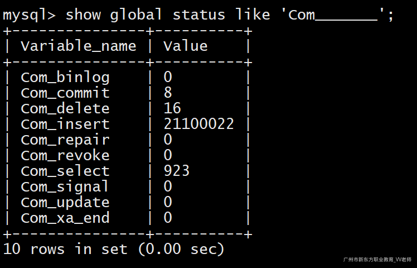Select the Com_update variable name
The image size is (417, 268).
click(x=65, y=202)
